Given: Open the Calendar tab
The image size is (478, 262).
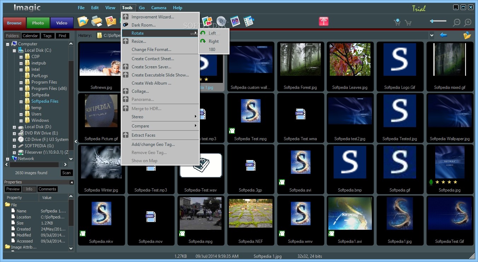Looking at the screenshot, I should pos(30,36).
